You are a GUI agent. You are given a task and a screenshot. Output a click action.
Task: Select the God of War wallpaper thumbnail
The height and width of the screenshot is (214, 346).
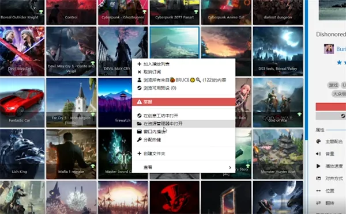278,102
